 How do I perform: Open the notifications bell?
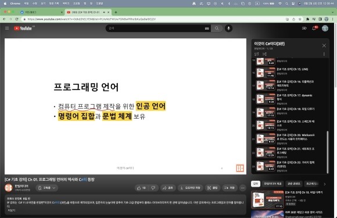[314, 28]
